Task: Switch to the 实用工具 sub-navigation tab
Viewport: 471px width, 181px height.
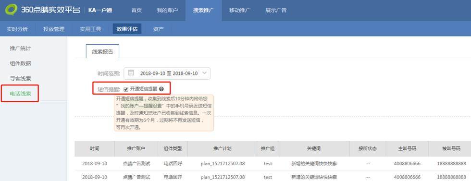Action: (x=90, y=29)
